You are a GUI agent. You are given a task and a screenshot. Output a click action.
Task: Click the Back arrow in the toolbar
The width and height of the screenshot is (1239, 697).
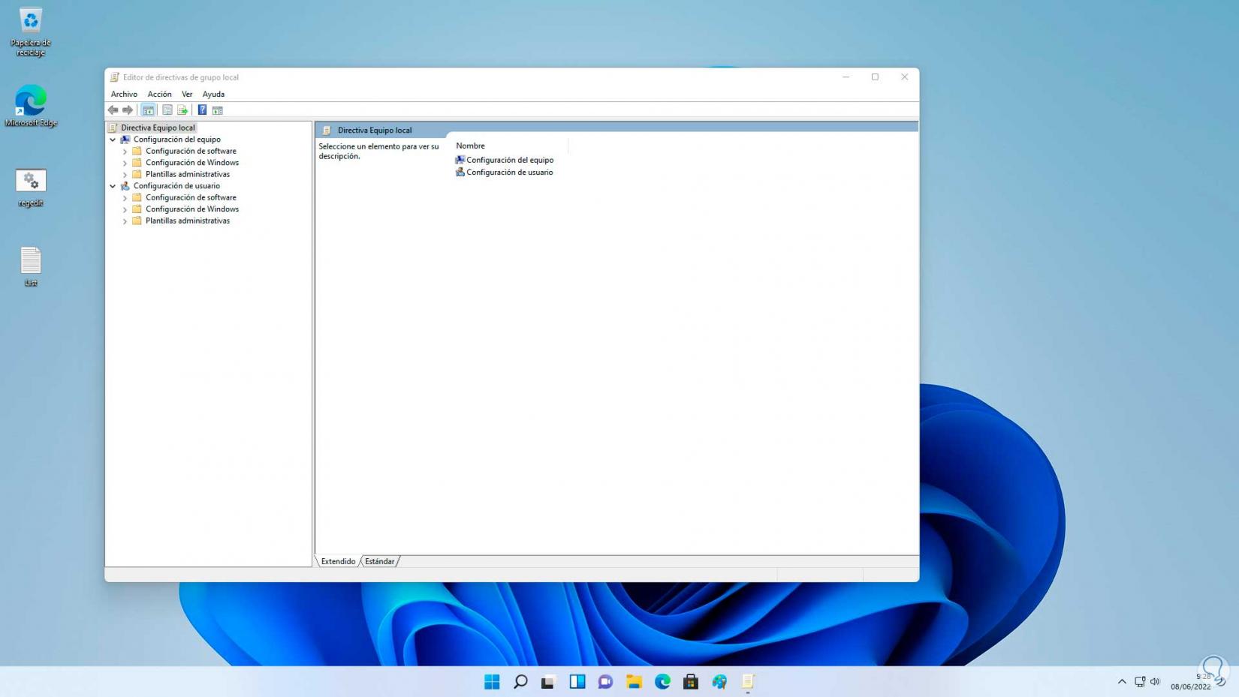pos(113,110)
